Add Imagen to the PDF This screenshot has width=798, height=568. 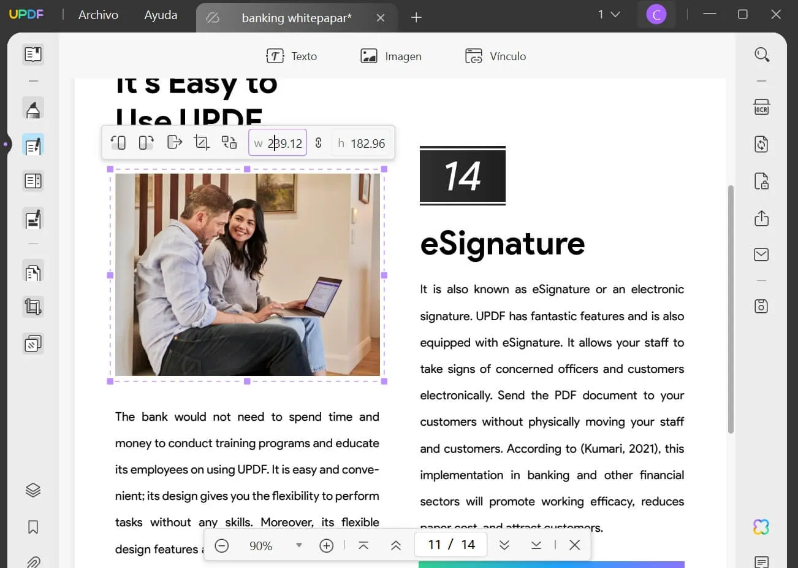pyautogui.click(x=391, y=56)
